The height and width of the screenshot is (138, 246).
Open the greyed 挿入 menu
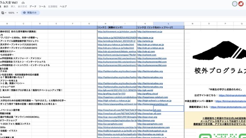tap(13, 6)
